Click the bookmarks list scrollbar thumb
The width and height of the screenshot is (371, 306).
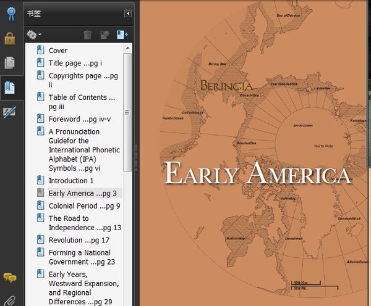127,112
